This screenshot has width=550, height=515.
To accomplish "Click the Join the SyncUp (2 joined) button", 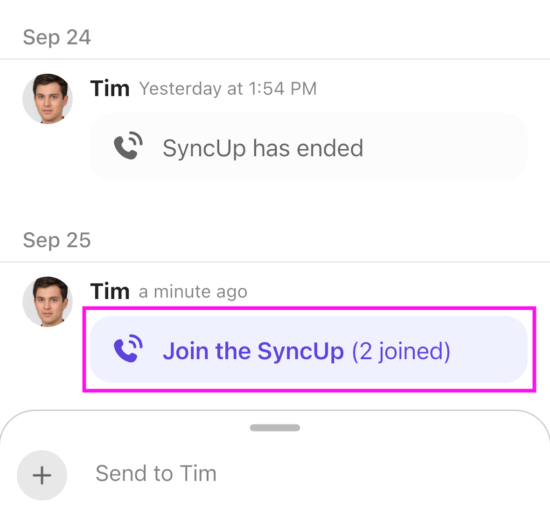I will point(308,349).
